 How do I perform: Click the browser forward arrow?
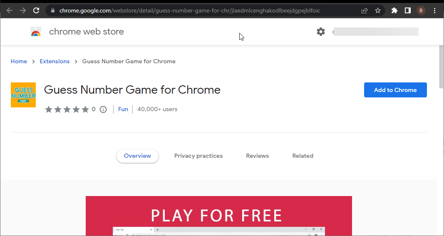pyautogui.click(x=23, y=10)
